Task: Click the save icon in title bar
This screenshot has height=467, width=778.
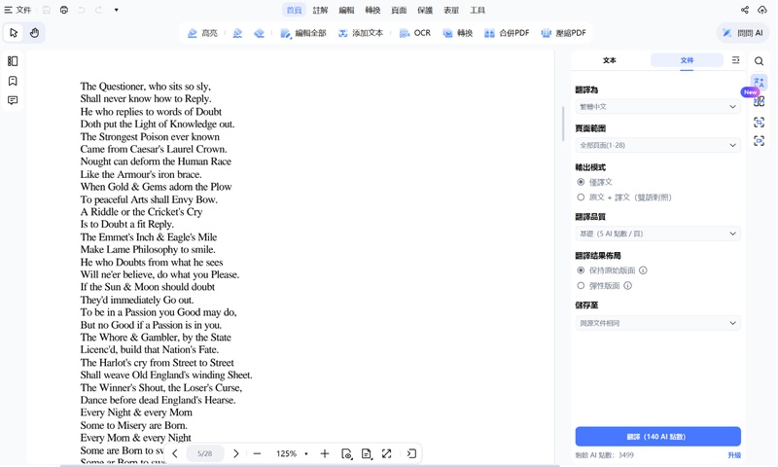Action: click(46, 10)
